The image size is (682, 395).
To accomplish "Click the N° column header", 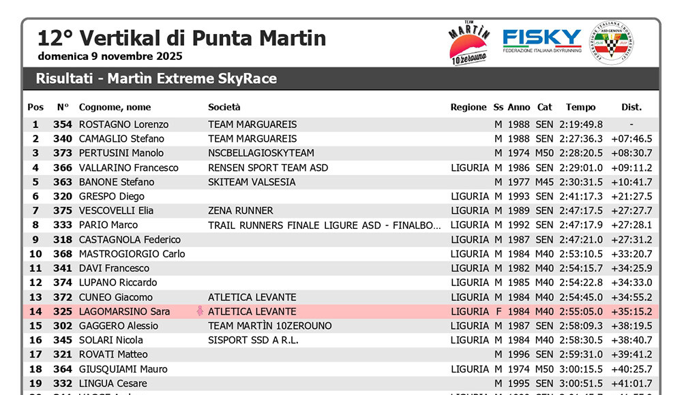I will click(63, 107).
